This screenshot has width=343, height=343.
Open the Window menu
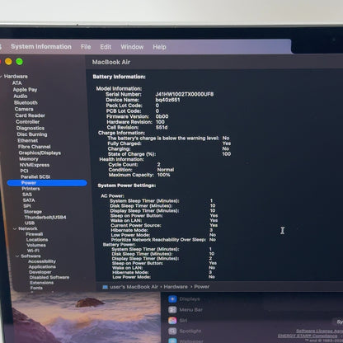click(x=132, y=47)
